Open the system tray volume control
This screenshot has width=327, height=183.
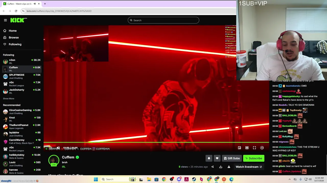pos(310,179)
